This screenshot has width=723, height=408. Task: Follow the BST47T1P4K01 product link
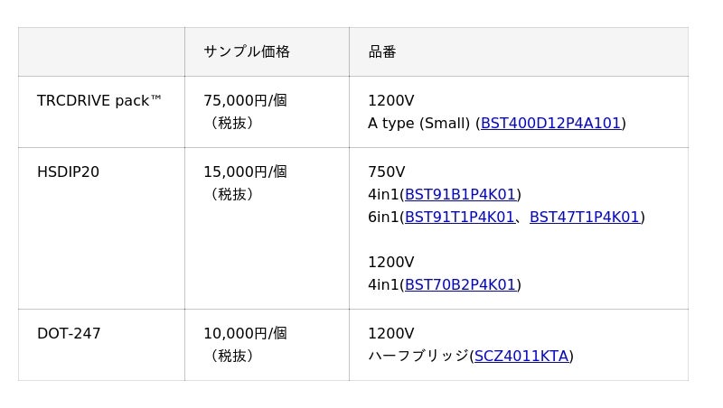(x=585, y=218)
